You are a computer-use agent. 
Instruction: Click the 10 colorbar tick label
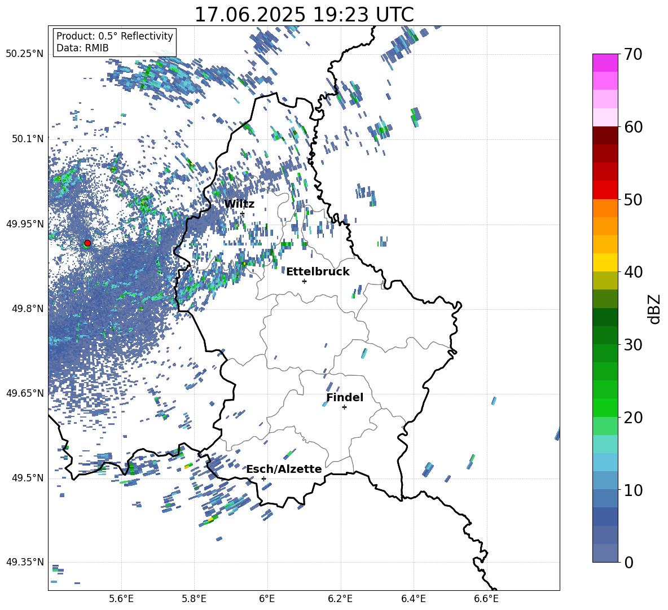pos(633,490)
